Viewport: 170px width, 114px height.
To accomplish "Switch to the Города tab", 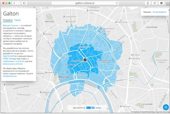I will pyautogui.click(x=17, y=20).
